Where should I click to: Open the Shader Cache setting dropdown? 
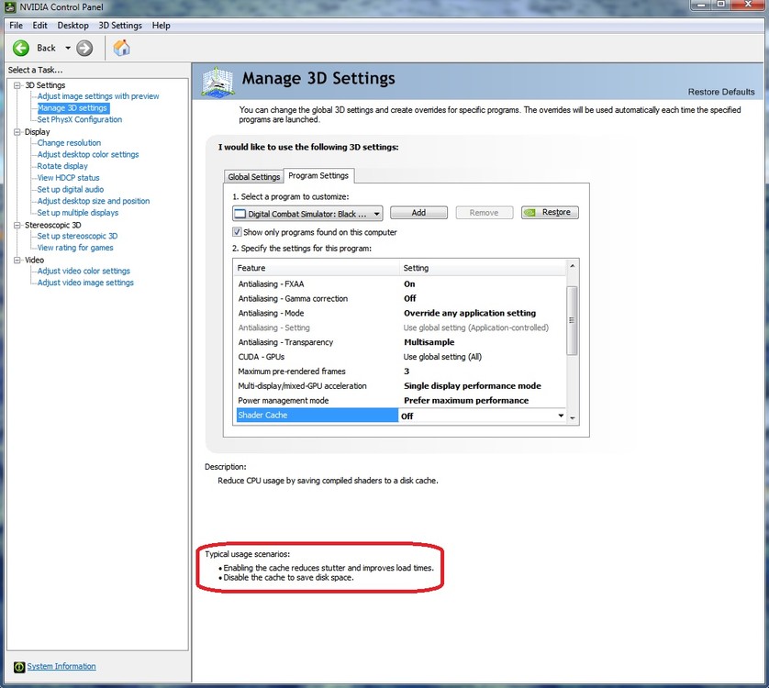coord(561,416)
